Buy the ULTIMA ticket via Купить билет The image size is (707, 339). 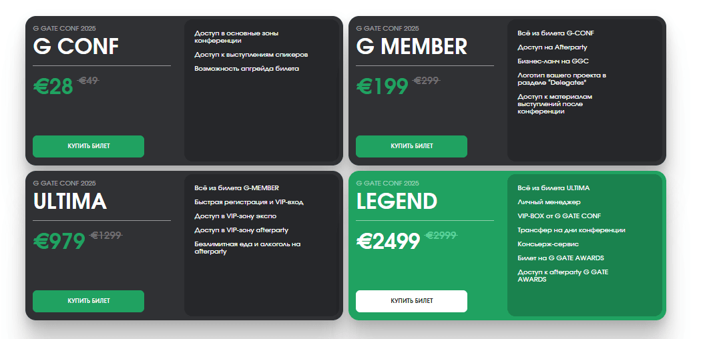tap(88, 301)
